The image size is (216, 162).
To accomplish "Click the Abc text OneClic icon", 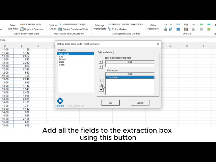I will (165, 29).
